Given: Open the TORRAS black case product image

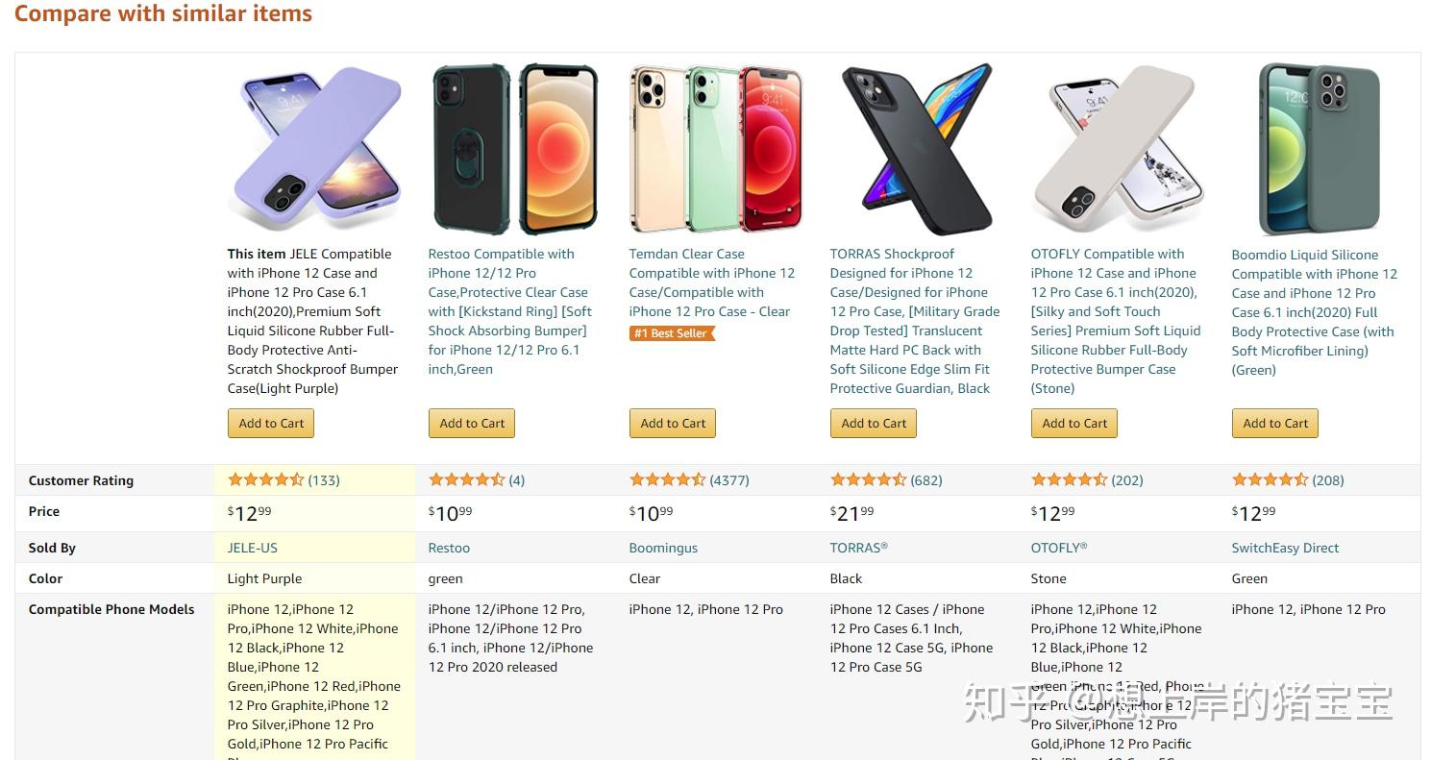Looking at the screenshot, I should [917, 149].
